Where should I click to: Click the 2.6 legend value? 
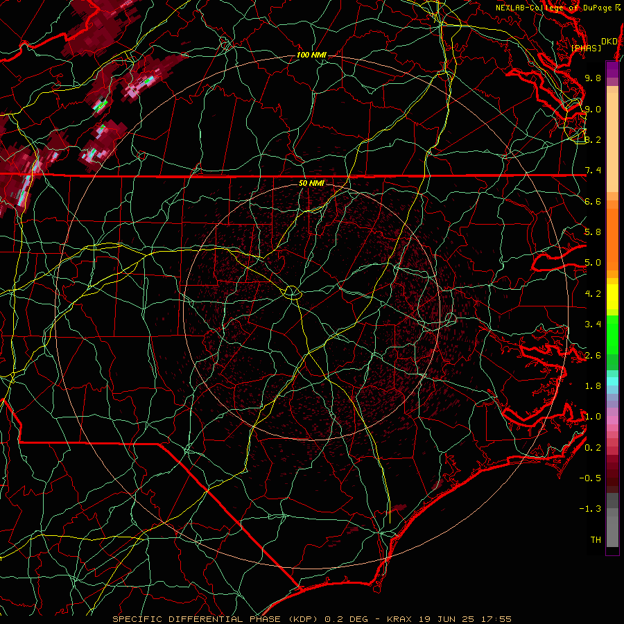(x=593, y=356)
